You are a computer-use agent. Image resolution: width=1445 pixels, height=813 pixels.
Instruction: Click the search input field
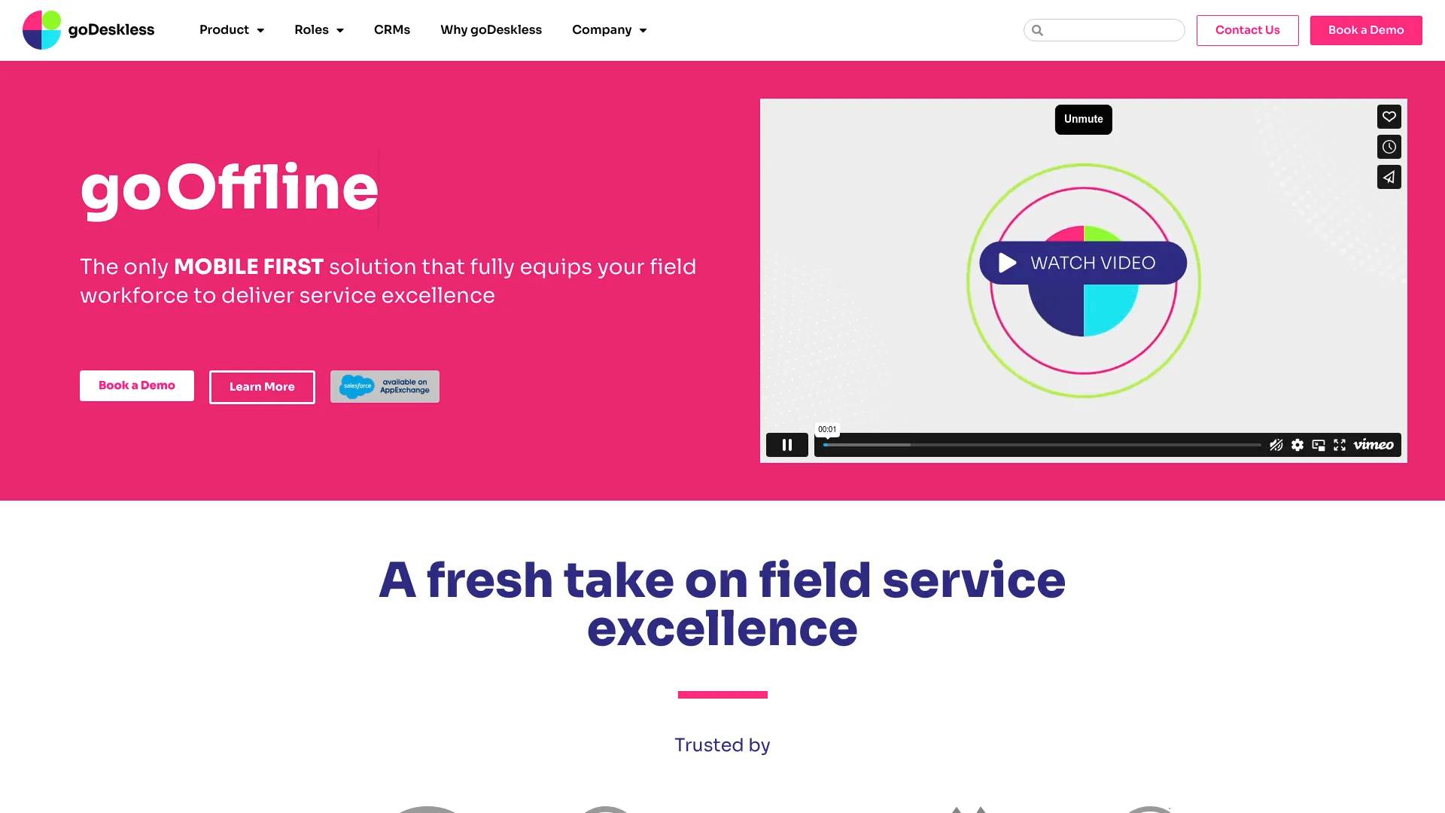click(x=1103, y=30)
